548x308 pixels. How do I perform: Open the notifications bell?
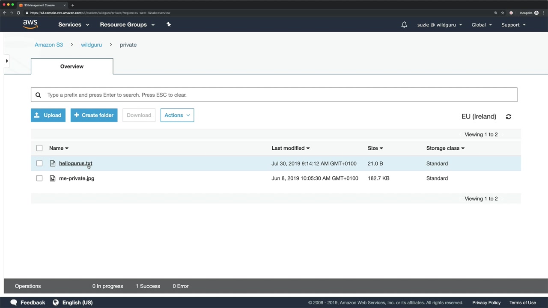click(x=404, y=25)
